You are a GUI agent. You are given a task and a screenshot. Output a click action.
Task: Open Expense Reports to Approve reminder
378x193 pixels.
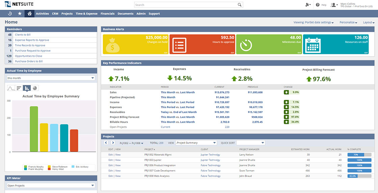click(32, 40)
